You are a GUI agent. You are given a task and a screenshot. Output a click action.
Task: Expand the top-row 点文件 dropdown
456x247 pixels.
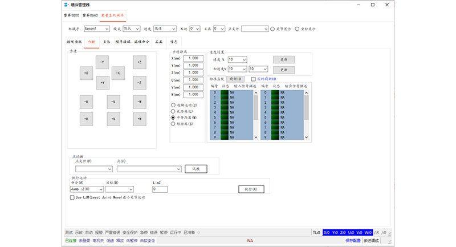pyautogui.click(x=255, y=29)
